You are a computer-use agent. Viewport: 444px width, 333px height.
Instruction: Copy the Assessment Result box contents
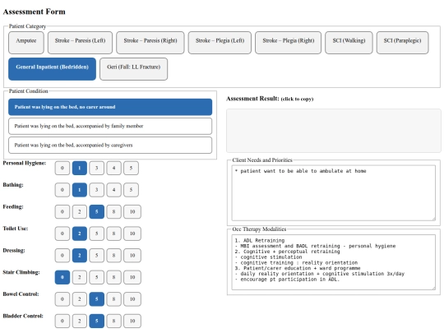(334, 131)
